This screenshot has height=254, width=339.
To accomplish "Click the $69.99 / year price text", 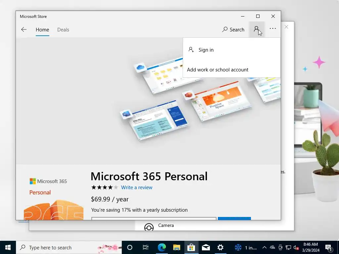I will 110,199.
